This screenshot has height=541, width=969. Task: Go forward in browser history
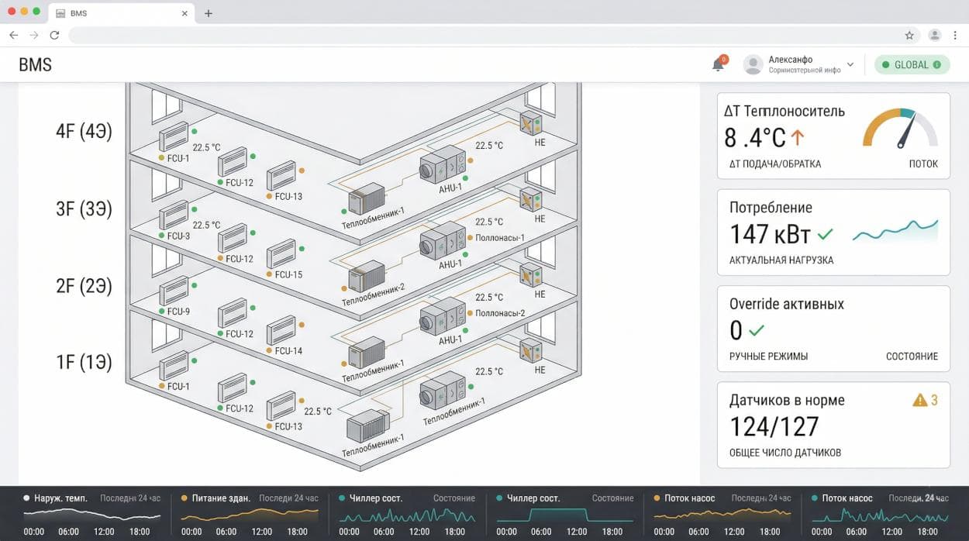coord(34,35)
